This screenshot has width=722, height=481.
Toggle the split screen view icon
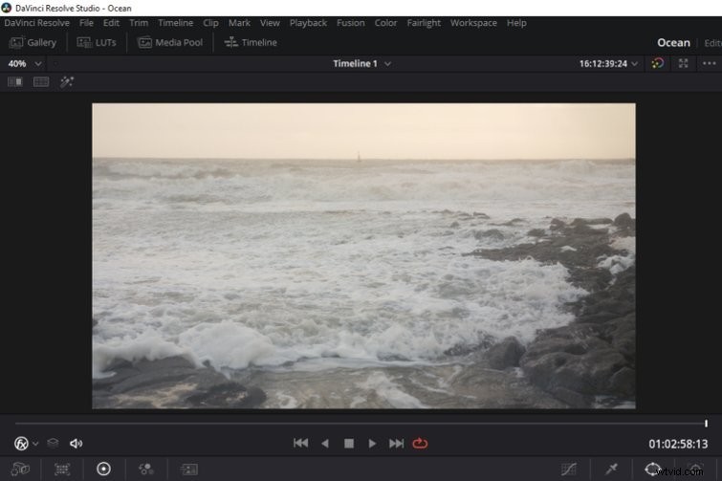[41, 82]
